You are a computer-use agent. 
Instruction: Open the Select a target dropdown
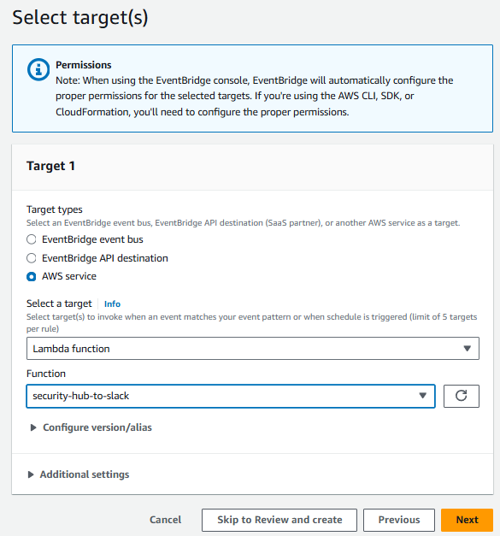click(252, 348)
